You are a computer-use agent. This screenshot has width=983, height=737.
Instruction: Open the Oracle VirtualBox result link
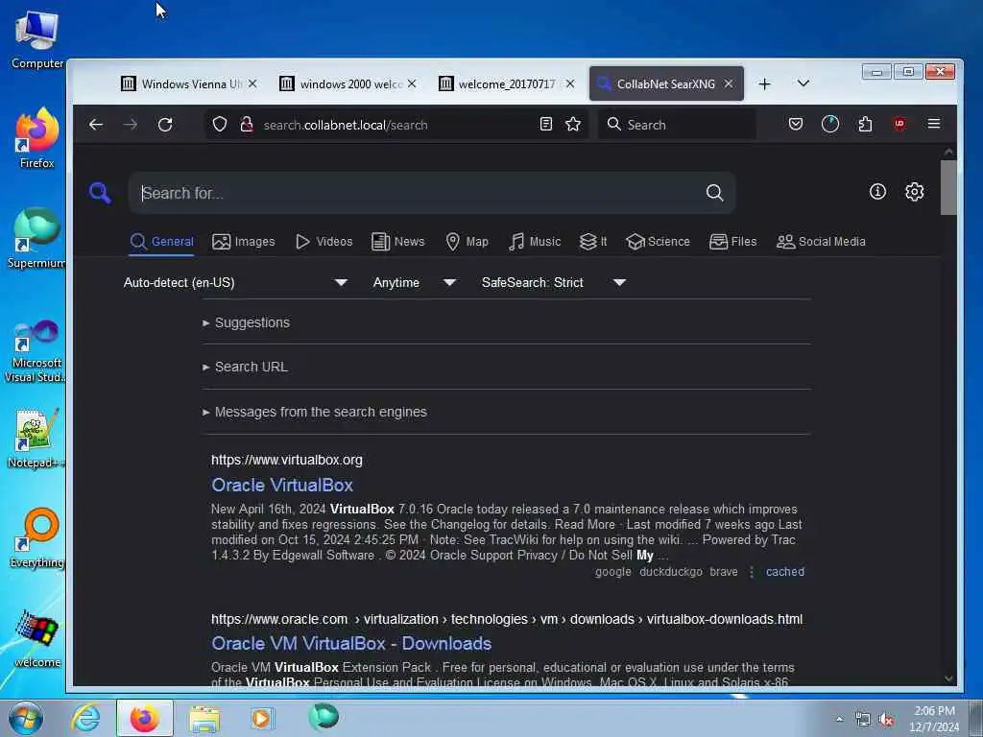[282, 485]
